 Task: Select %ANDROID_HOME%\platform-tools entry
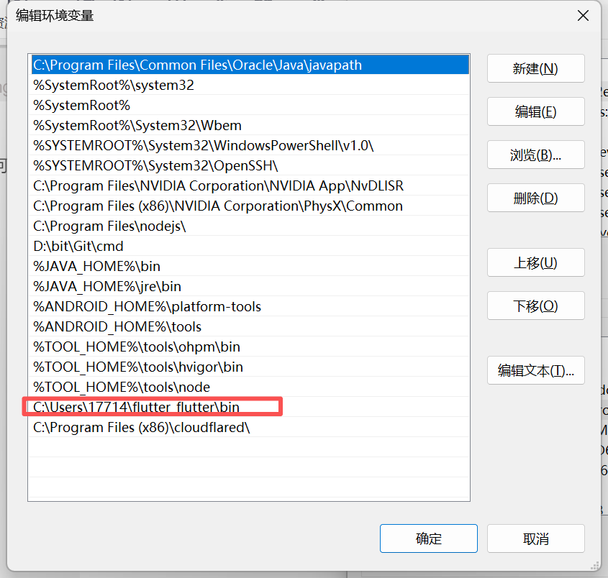coord(249,306)
